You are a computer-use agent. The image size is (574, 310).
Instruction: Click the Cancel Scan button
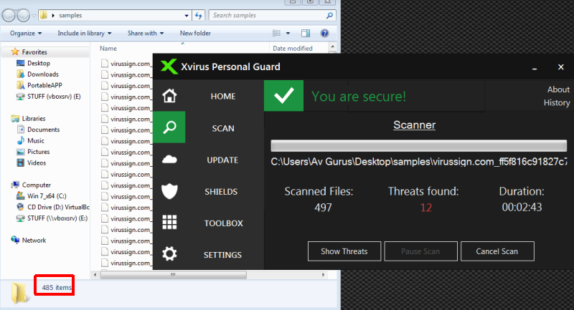coord(497,251)
